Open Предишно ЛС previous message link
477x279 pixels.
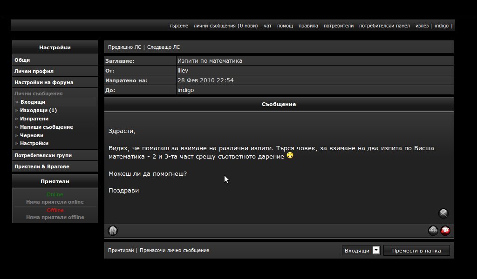click(x=124, y=47)
